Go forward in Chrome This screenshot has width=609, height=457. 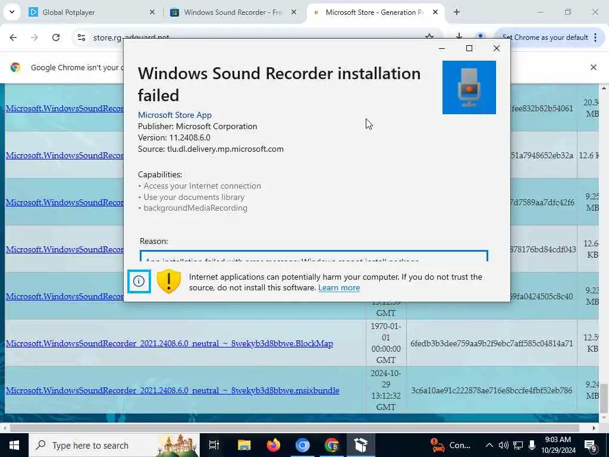[34, 37]
